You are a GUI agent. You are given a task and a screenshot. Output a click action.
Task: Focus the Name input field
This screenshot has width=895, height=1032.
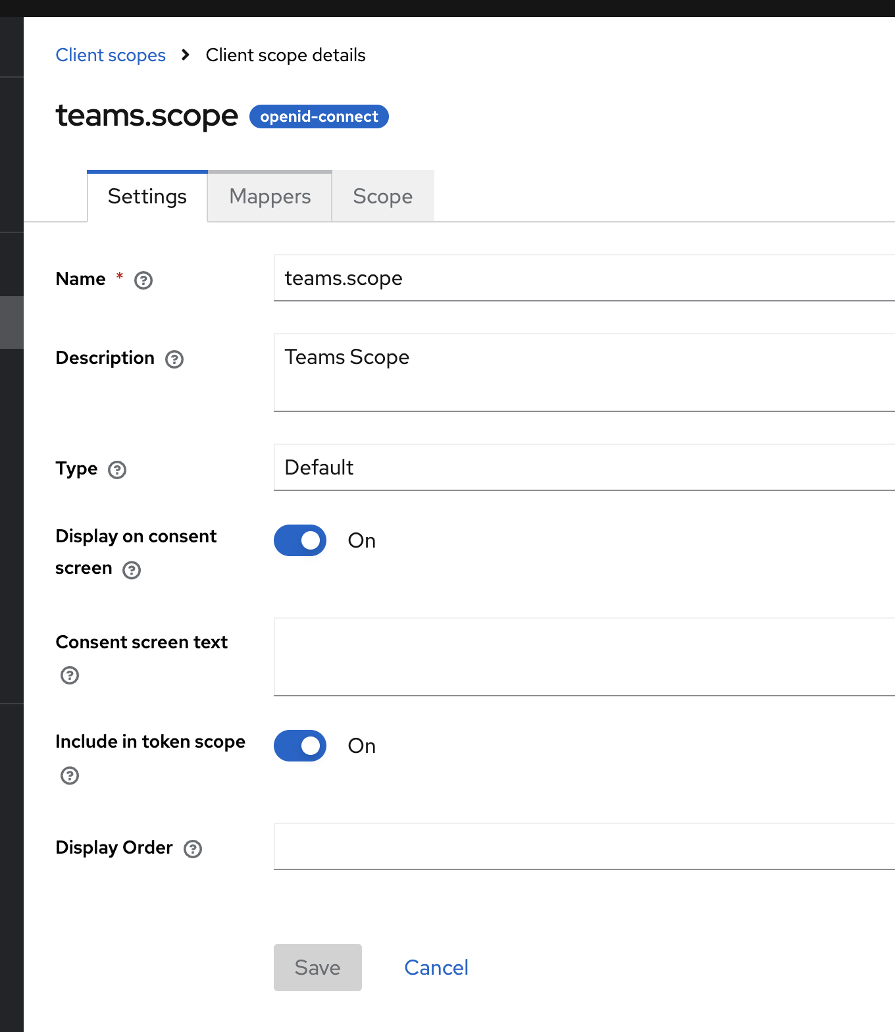click(x=584, y=278)
